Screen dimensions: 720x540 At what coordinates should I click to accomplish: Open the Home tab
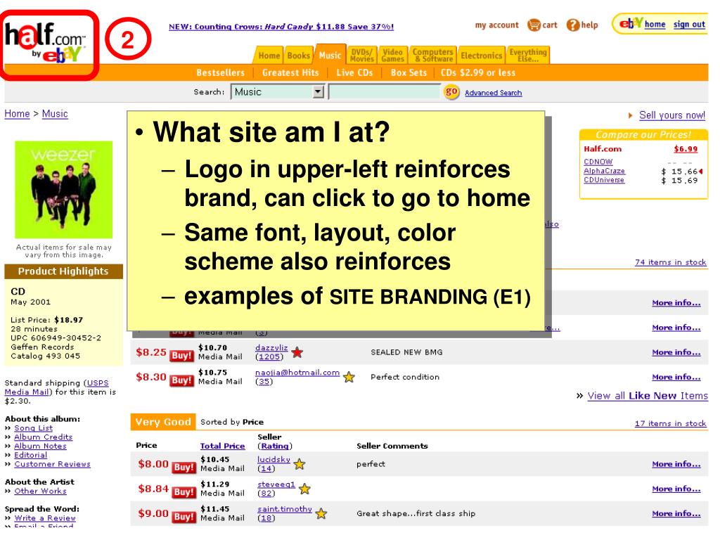[269, 56]
